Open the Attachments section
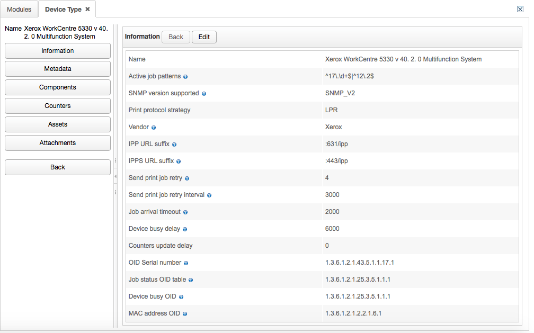534x333 pixels. point(58,143)
